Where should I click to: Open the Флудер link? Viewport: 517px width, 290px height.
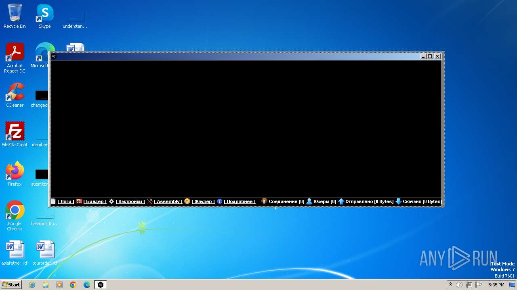pyautogui.click(x=203, y=201)
